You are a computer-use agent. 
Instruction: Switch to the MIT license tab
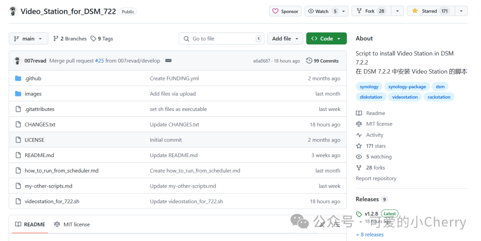coord(72,225)
